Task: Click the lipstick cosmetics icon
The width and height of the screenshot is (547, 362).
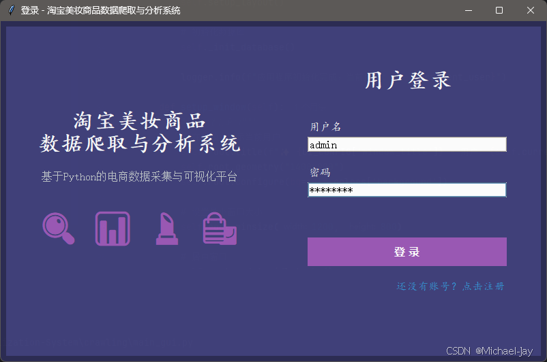Action: coord(167,229)
